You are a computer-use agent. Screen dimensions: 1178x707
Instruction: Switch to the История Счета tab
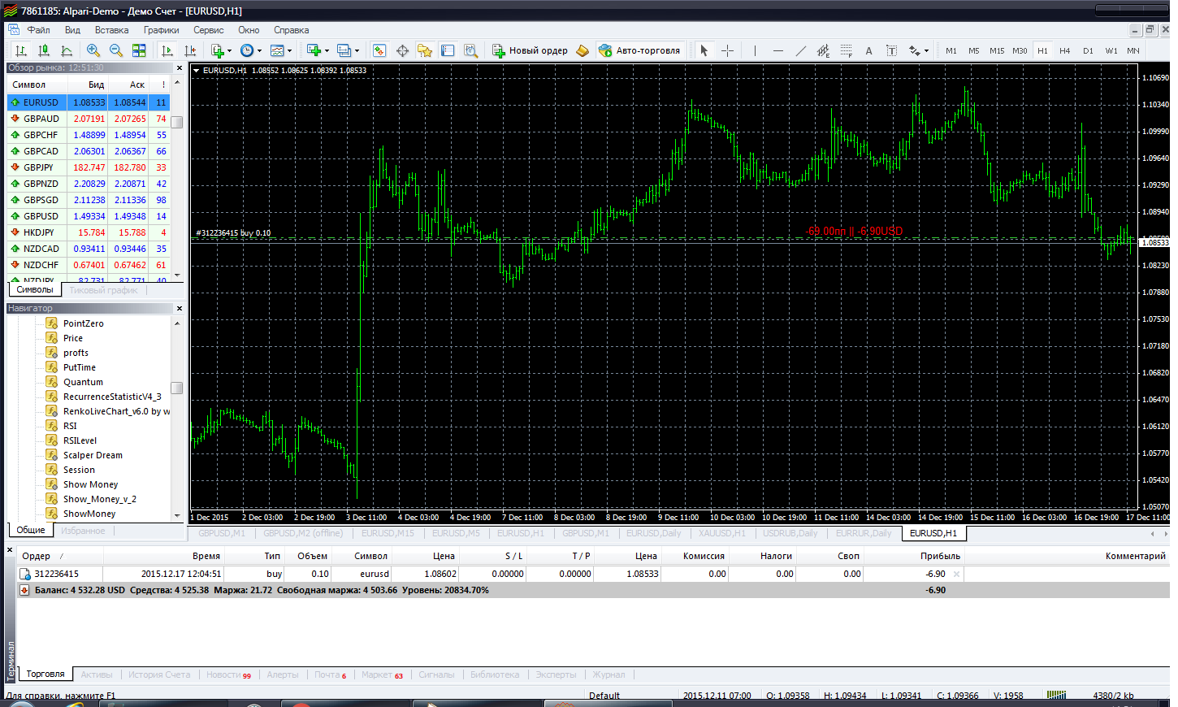tap(159, 674)
